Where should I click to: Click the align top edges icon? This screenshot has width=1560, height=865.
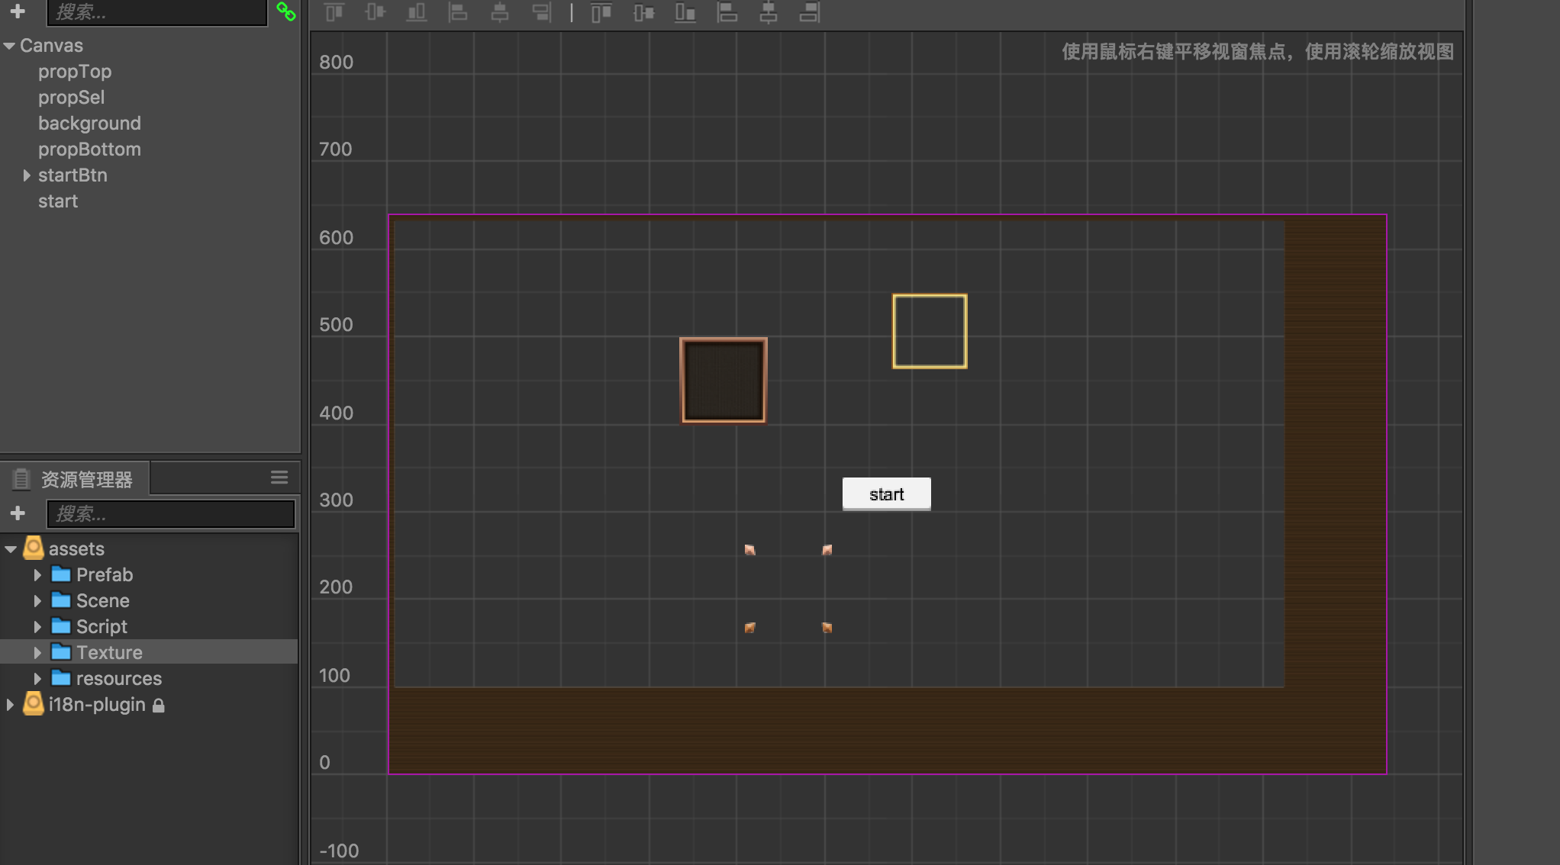pyautogui.click(x=334, y=12)
